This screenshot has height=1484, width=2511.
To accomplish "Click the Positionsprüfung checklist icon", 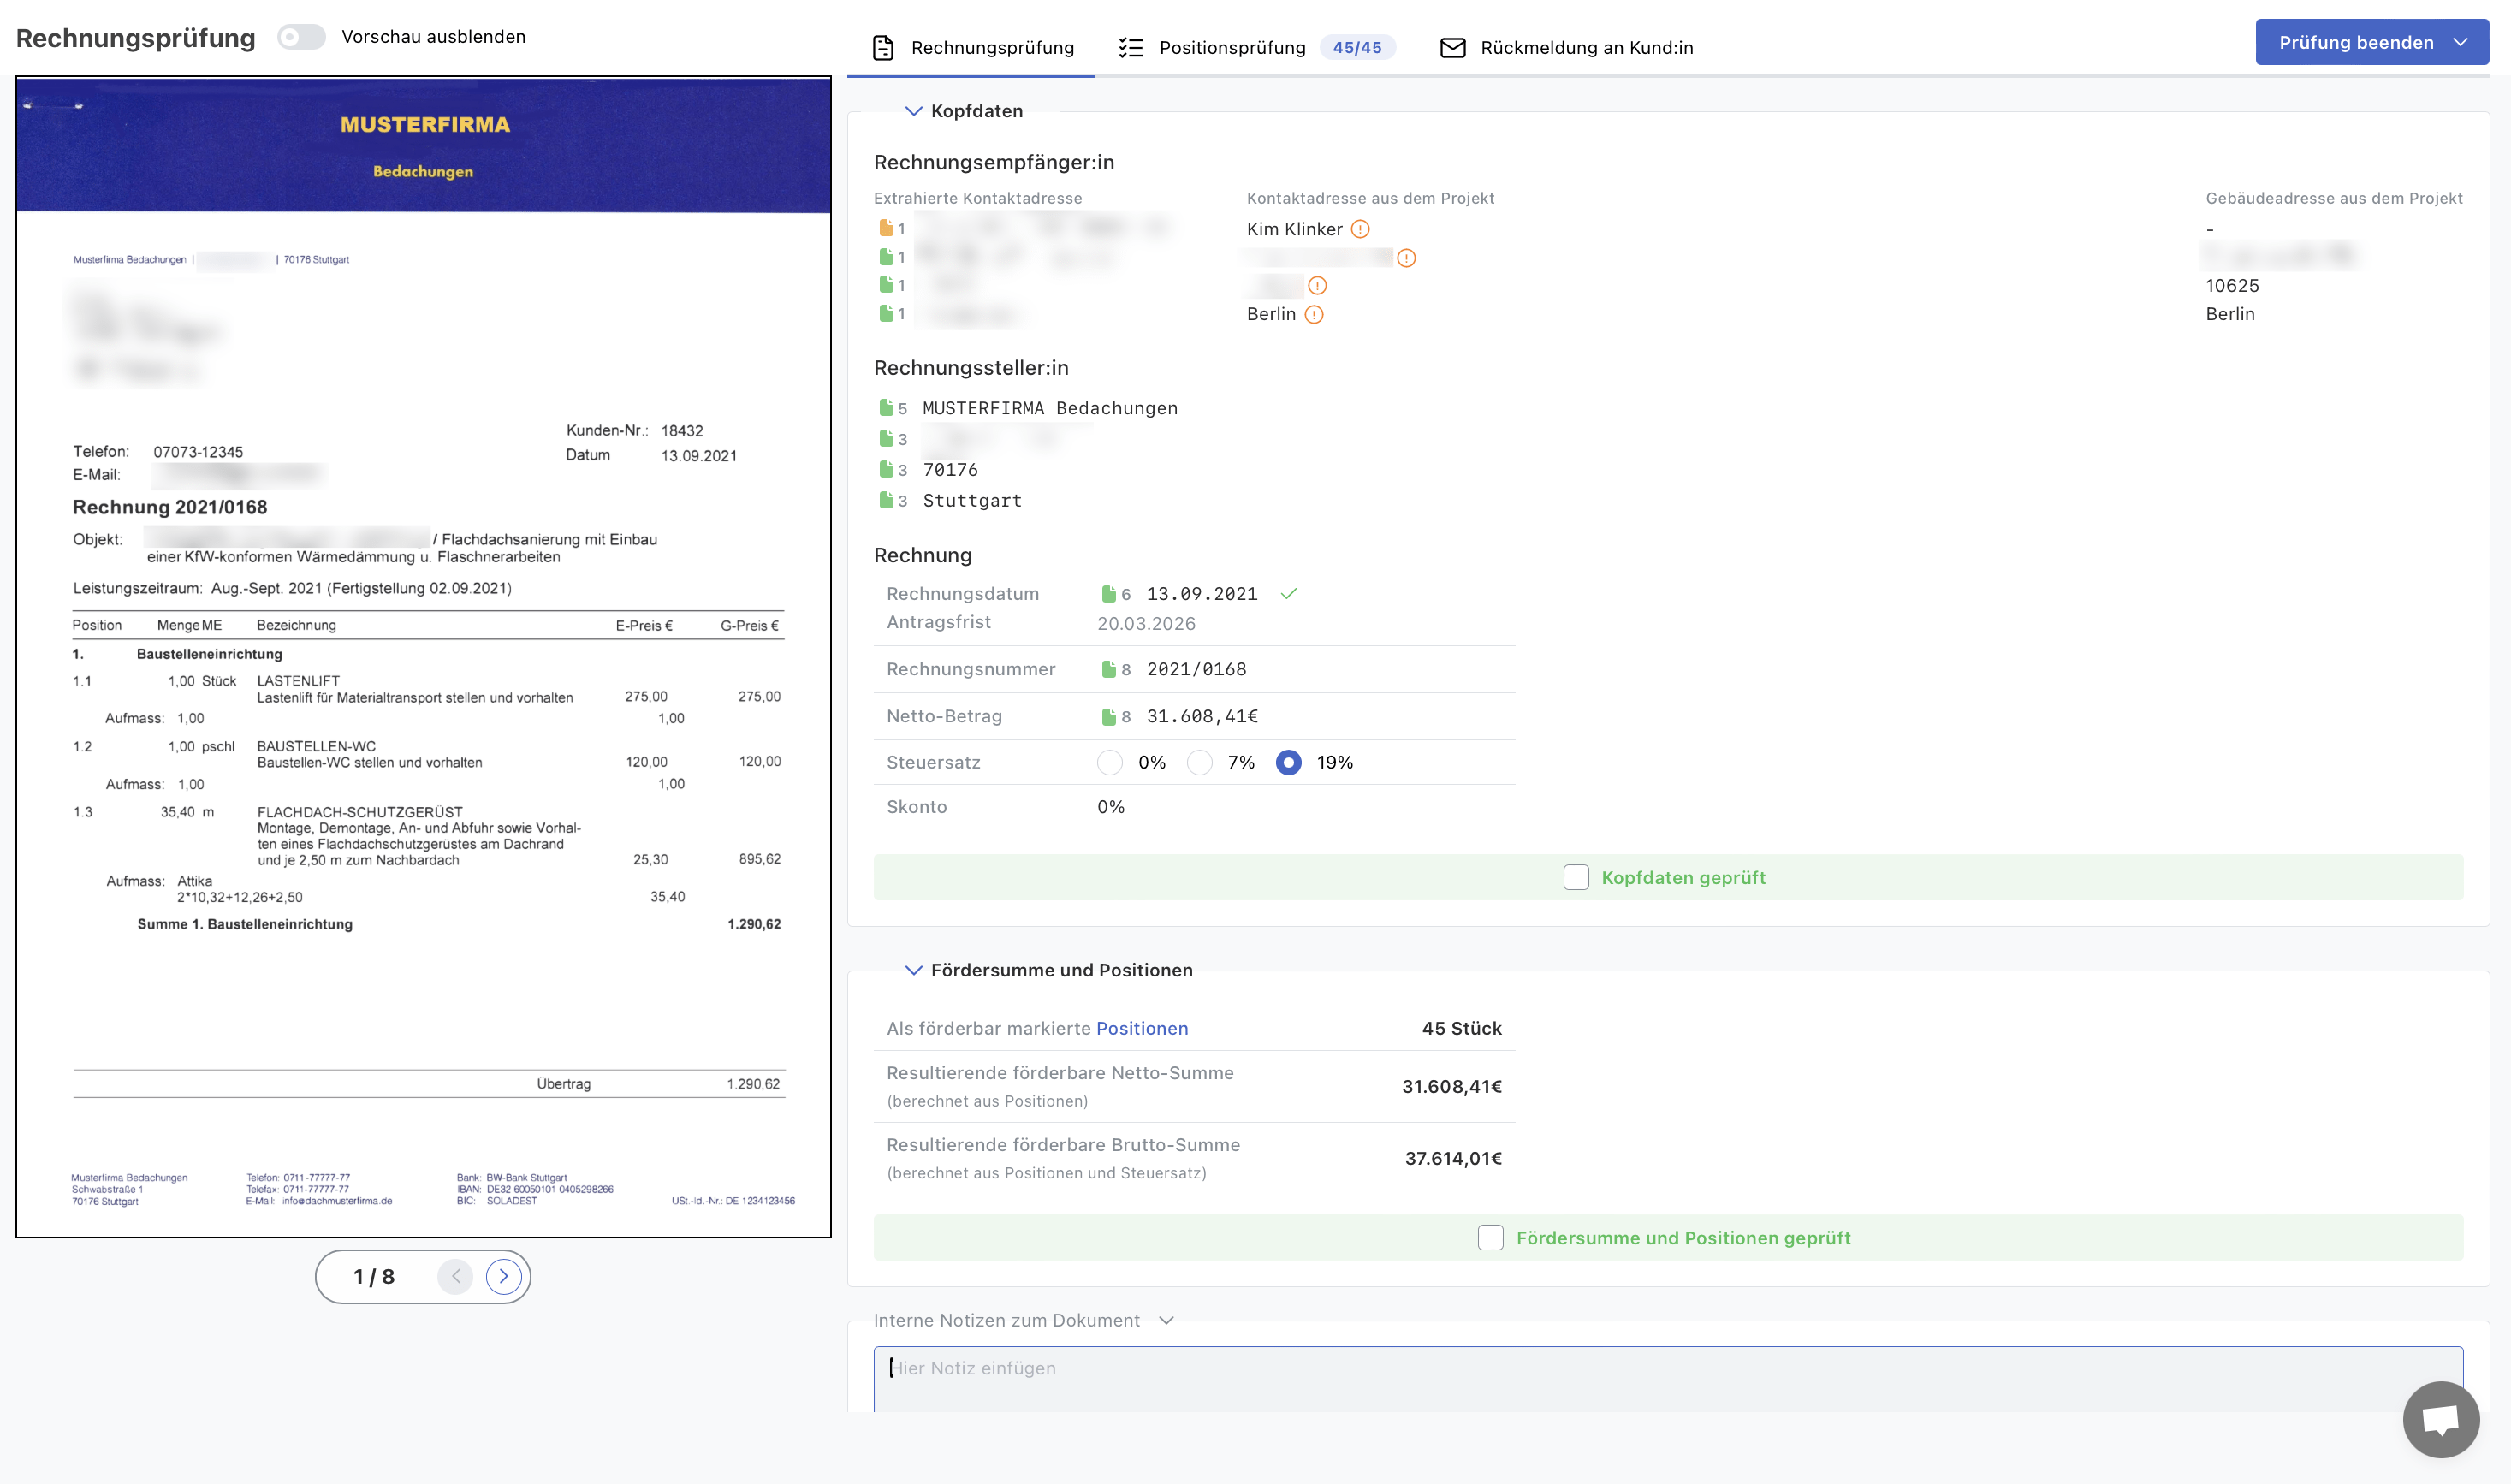I will (x=1130, y=47).
